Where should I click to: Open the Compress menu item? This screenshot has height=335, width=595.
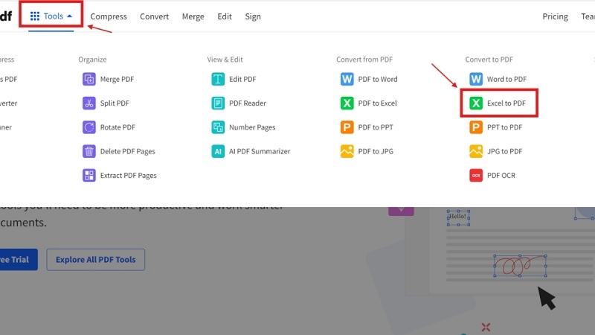[109, 16]
